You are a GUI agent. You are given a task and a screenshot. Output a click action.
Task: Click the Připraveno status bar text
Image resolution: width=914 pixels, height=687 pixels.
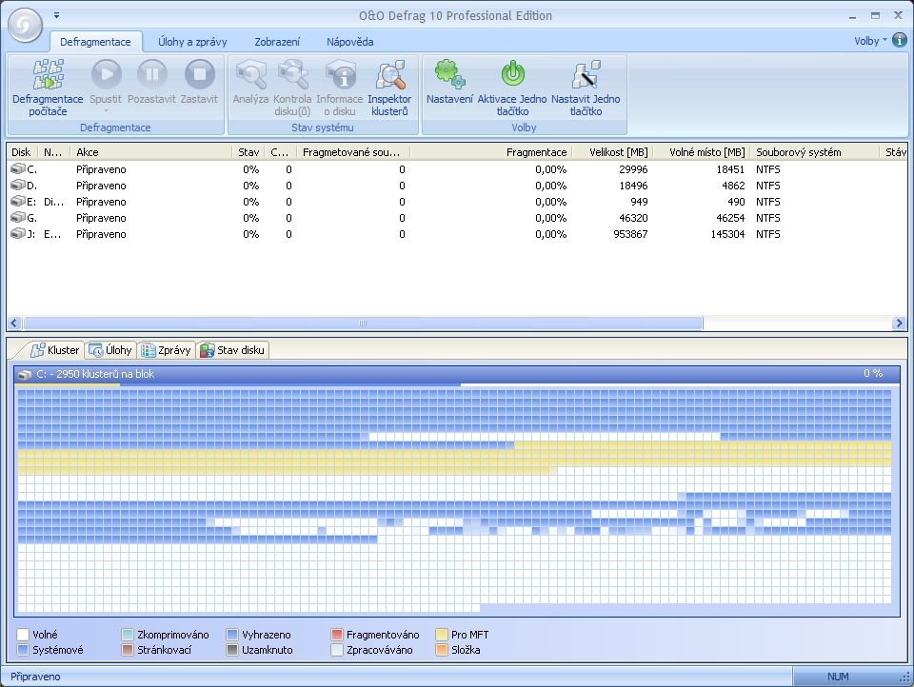[x=35, y=677]
